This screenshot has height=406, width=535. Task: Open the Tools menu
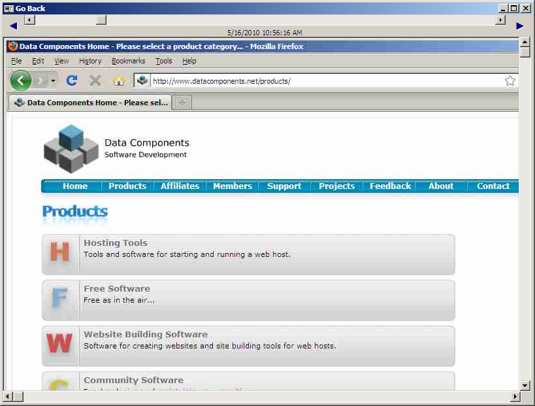(163, 61)
